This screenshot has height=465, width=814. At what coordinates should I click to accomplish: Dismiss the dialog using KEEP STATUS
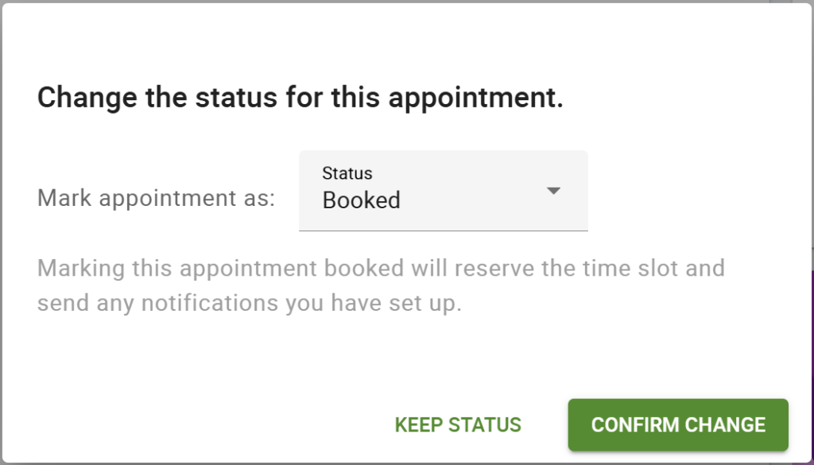pos(456,424)
